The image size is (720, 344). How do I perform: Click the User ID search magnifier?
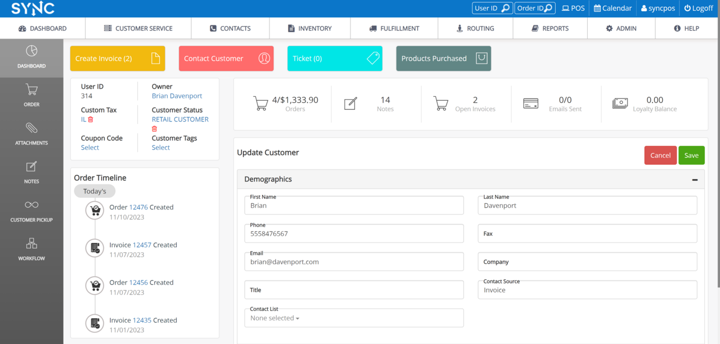coord(505,8)
